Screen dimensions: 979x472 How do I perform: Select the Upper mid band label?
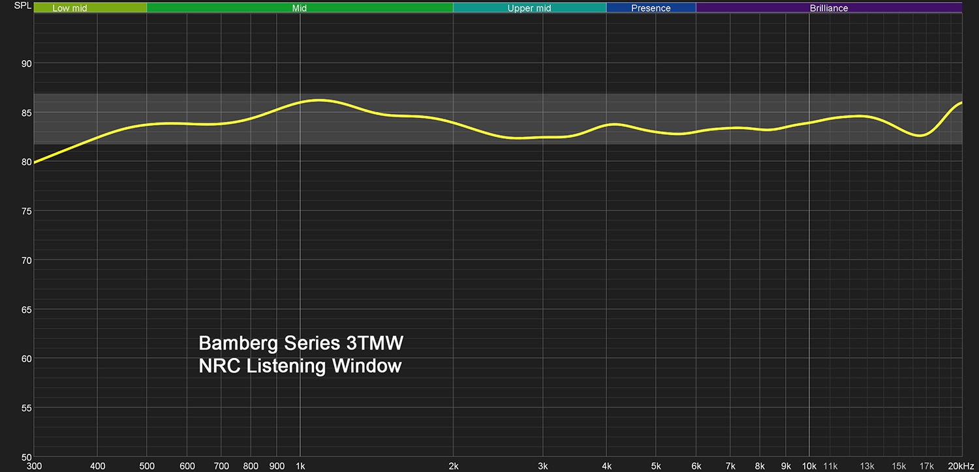coord(529,8)
